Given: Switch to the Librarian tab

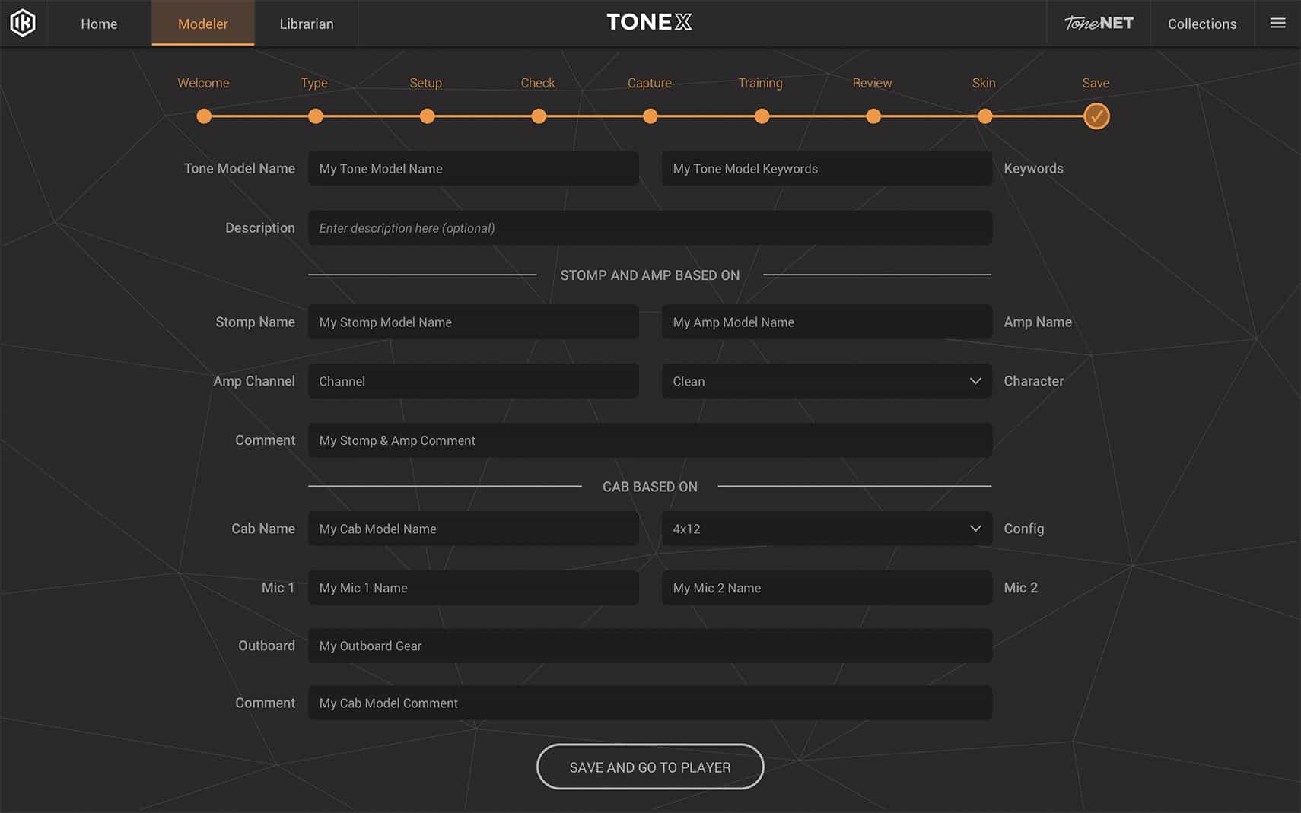Looking at the screenshot, I should point(306,24).
